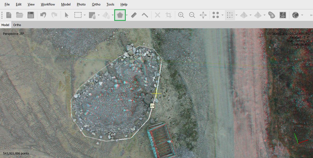Reset view with the fit arrows icon
Image resolution: width=313 pixels, height=158 pixels.
click(203, 15)
